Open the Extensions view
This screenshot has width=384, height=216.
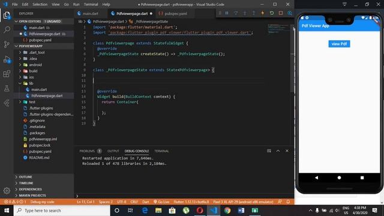tap(7, 74)
